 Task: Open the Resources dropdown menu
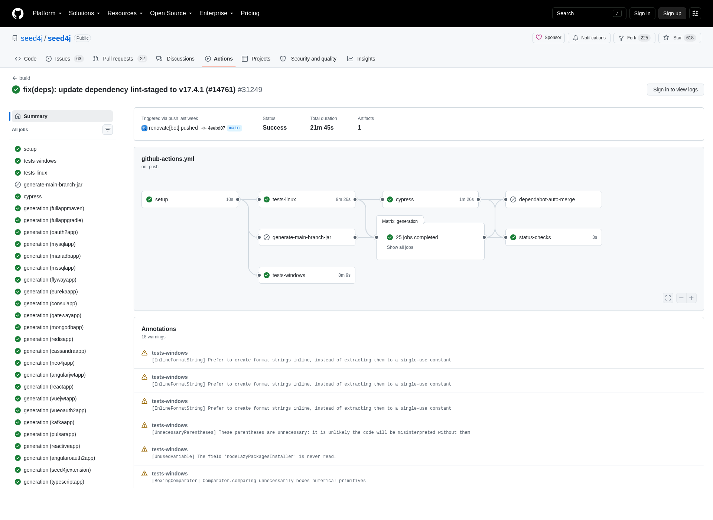pos(125,13)
